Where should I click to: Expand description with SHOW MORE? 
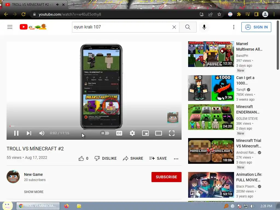[x=34, y=192]
